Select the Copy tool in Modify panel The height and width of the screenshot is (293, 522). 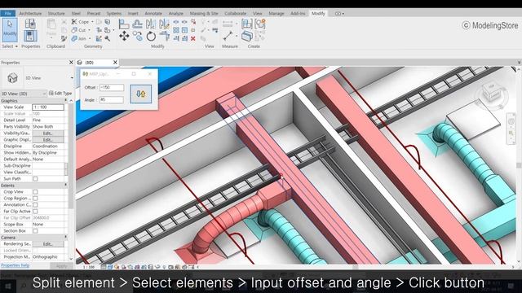coord(138,36)
